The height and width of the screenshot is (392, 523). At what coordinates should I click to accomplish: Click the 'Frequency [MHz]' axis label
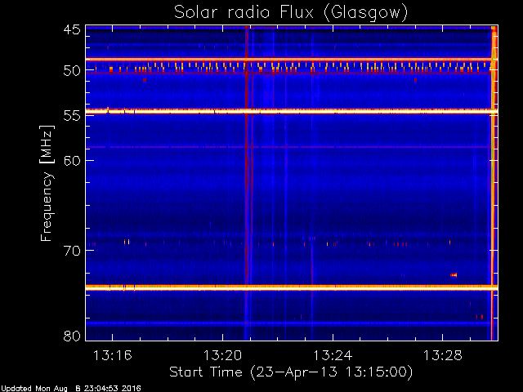coord(47,183)
